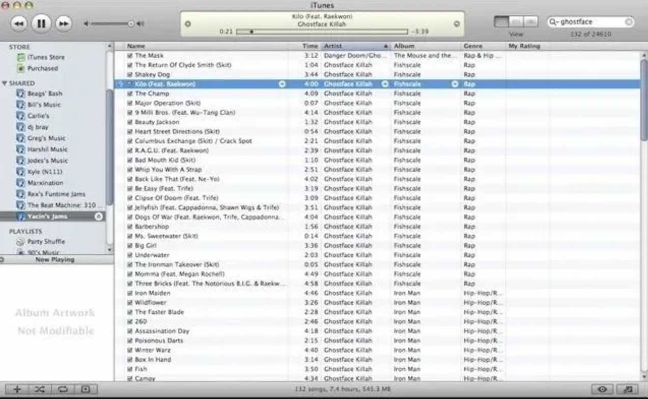The image size is (648, 399).
Task: Click the sidebar scroll up arrow
Action: (x=110, y=46)
